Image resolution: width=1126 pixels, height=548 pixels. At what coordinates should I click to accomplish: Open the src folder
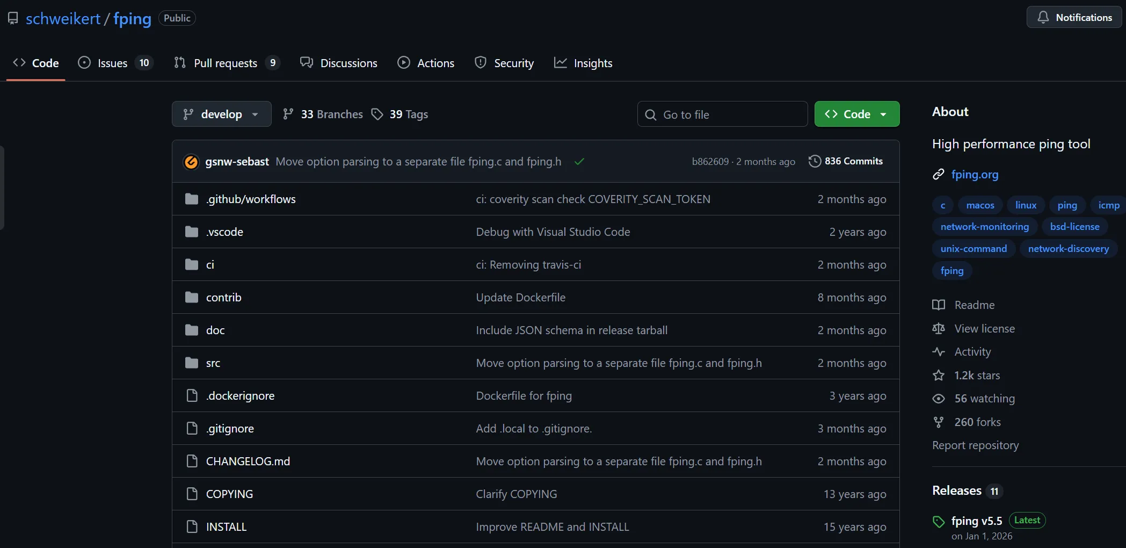pyautogui.click(x=213, y=363)
